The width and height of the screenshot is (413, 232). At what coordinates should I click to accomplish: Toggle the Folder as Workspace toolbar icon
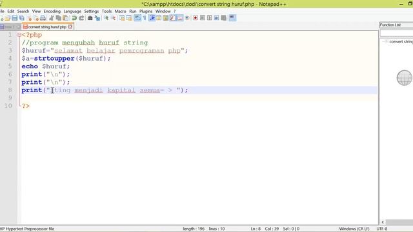[180, 18]
